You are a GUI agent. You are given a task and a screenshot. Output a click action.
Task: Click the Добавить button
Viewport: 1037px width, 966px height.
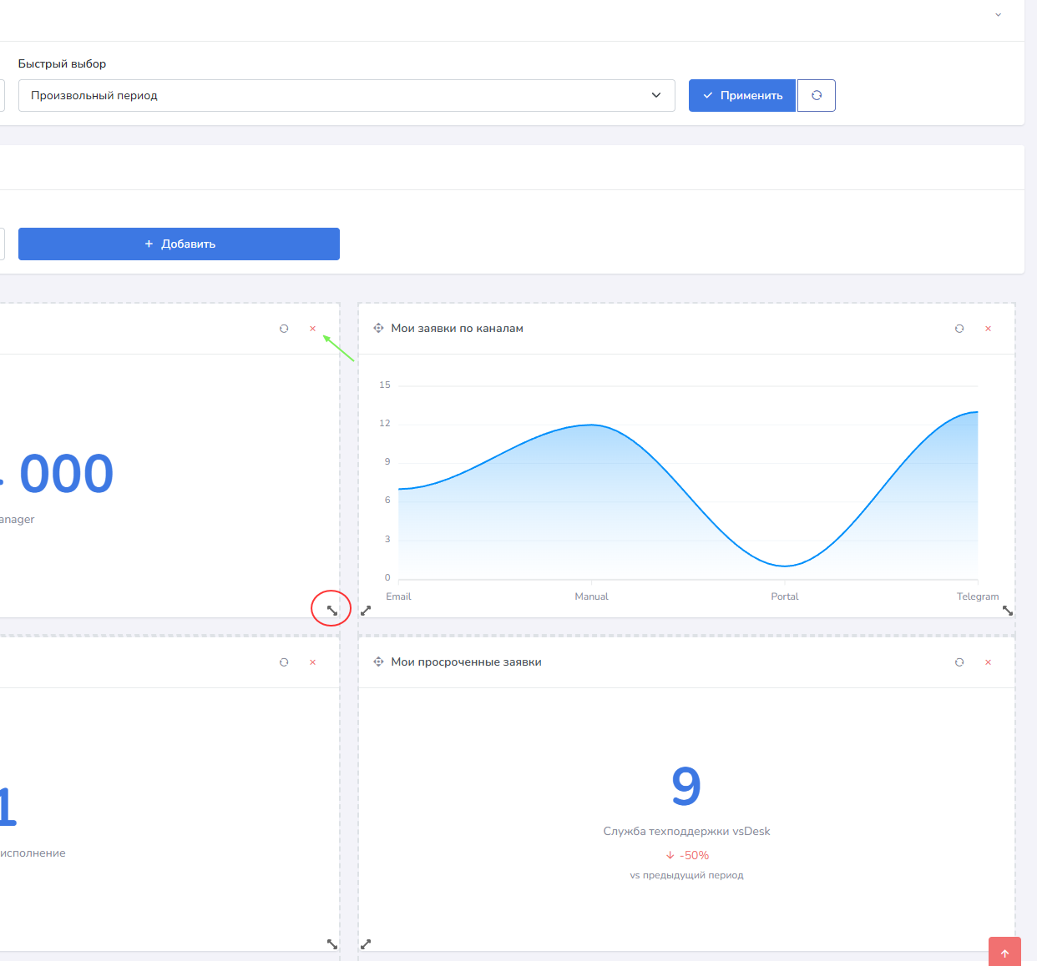point(179,244)
